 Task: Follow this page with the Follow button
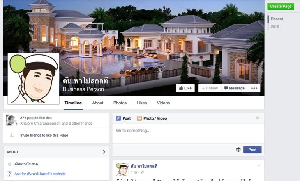pos(210,88)
